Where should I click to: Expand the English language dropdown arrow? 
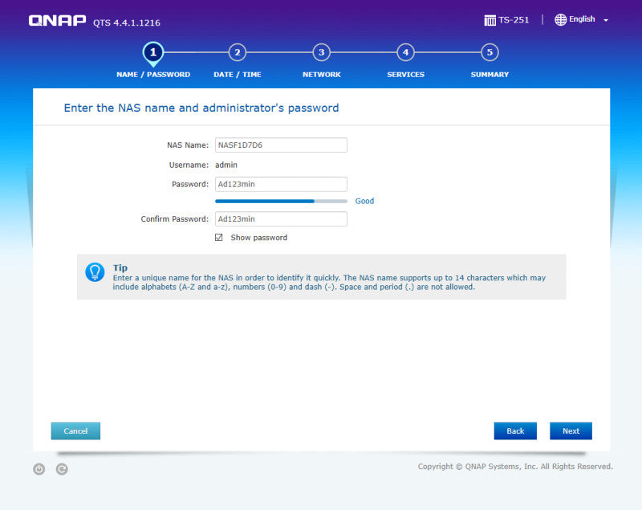pos(606,20)
